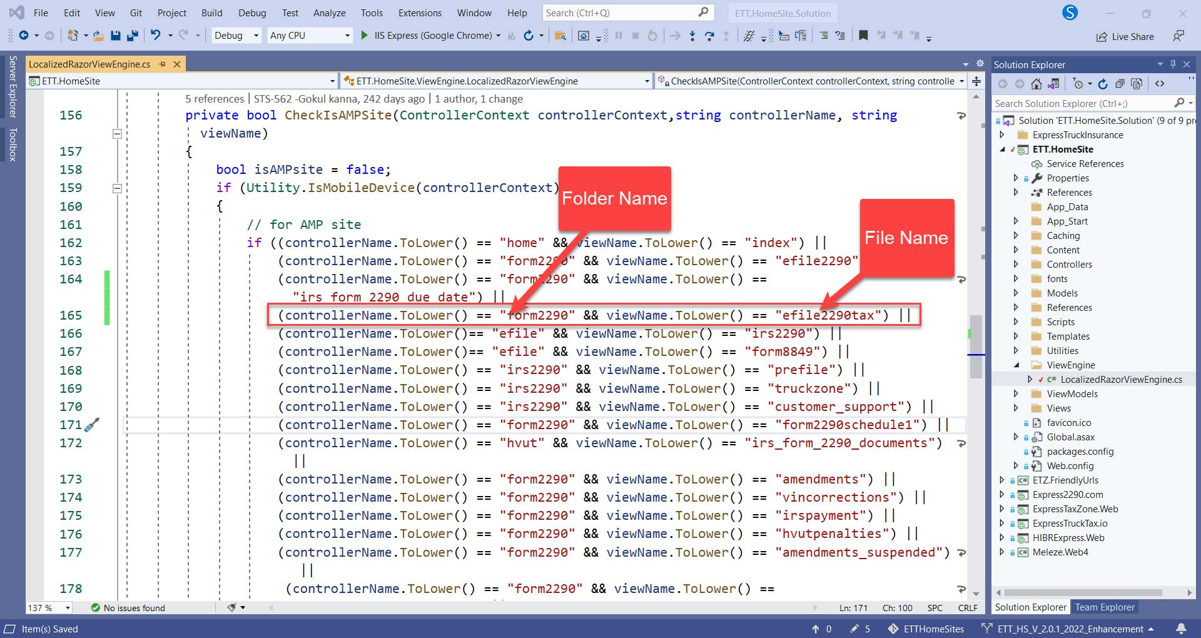1201x638 pixels.
Task: Click the vertical scrollbar thumb of the code editor
Action: pos(976,347)
